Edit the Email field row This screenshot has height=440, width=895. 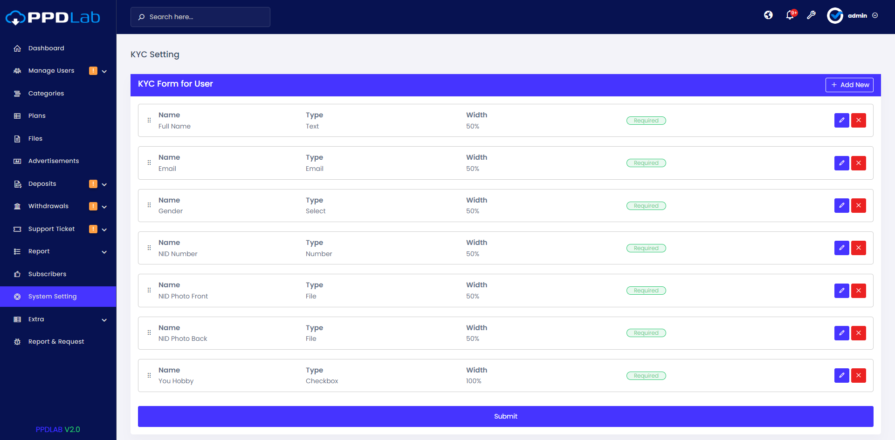click(841, 163)
